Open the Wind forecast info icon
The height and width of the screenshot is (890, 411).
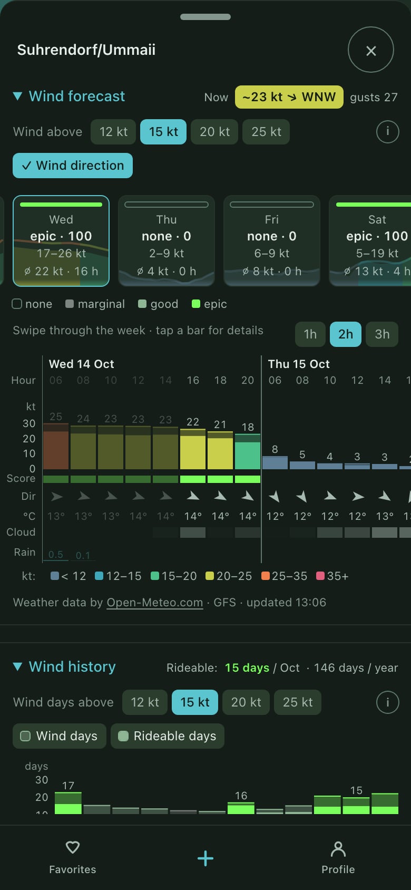[x=388, y=131]
